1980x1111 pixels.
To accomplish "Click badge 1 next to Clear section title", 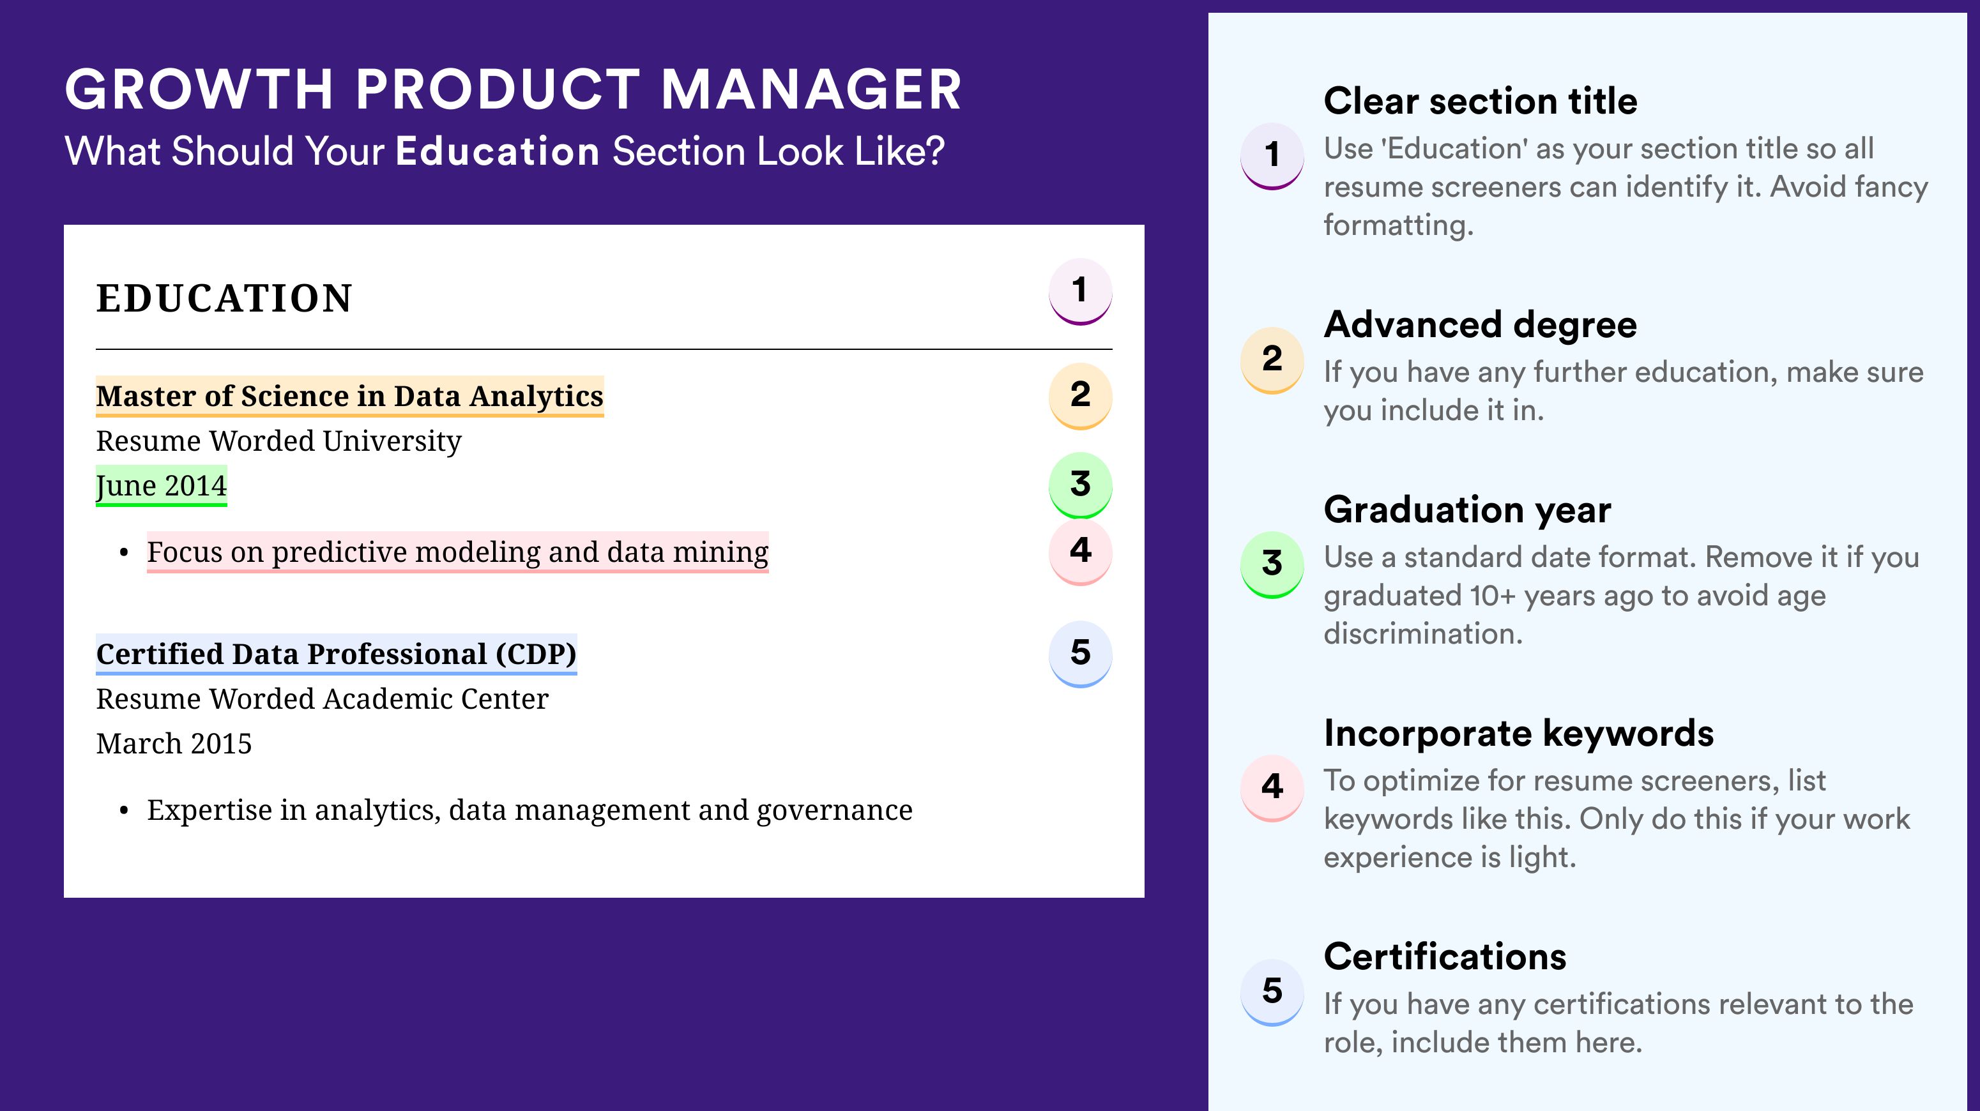I will pos(1272,156).
